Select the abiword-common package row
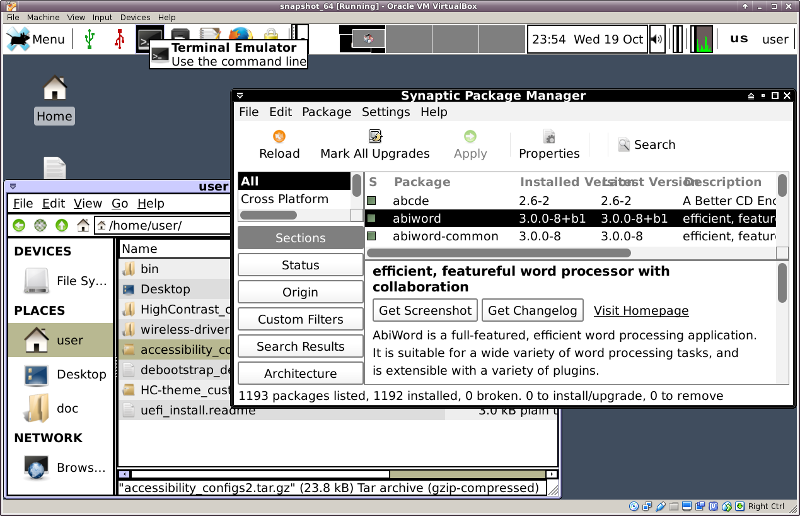Screen dimensions: 800x516 click(x=571, y=237)
